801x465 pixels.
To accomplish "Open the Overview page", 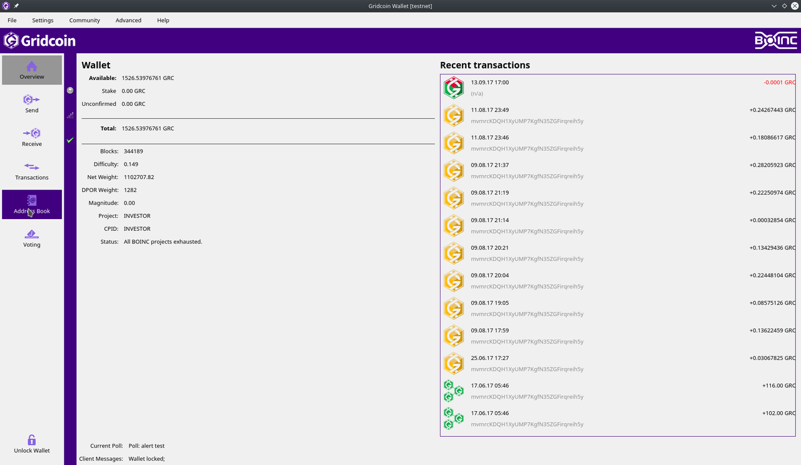I will point(32,70).
